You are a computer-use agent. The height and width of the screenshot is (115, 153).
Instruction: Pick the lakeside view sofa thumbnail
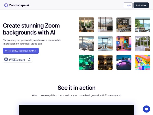tap(143, 25)
